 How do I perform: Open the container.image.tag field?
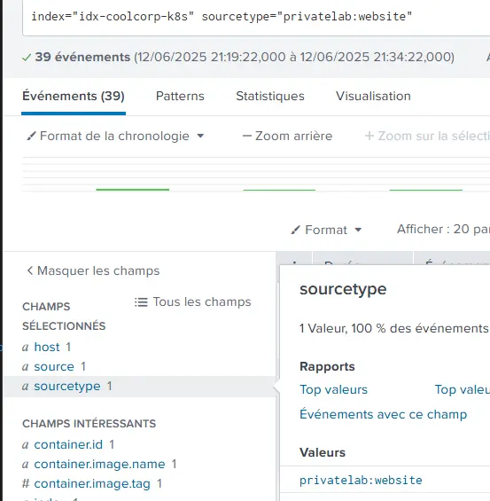point(92,484)
